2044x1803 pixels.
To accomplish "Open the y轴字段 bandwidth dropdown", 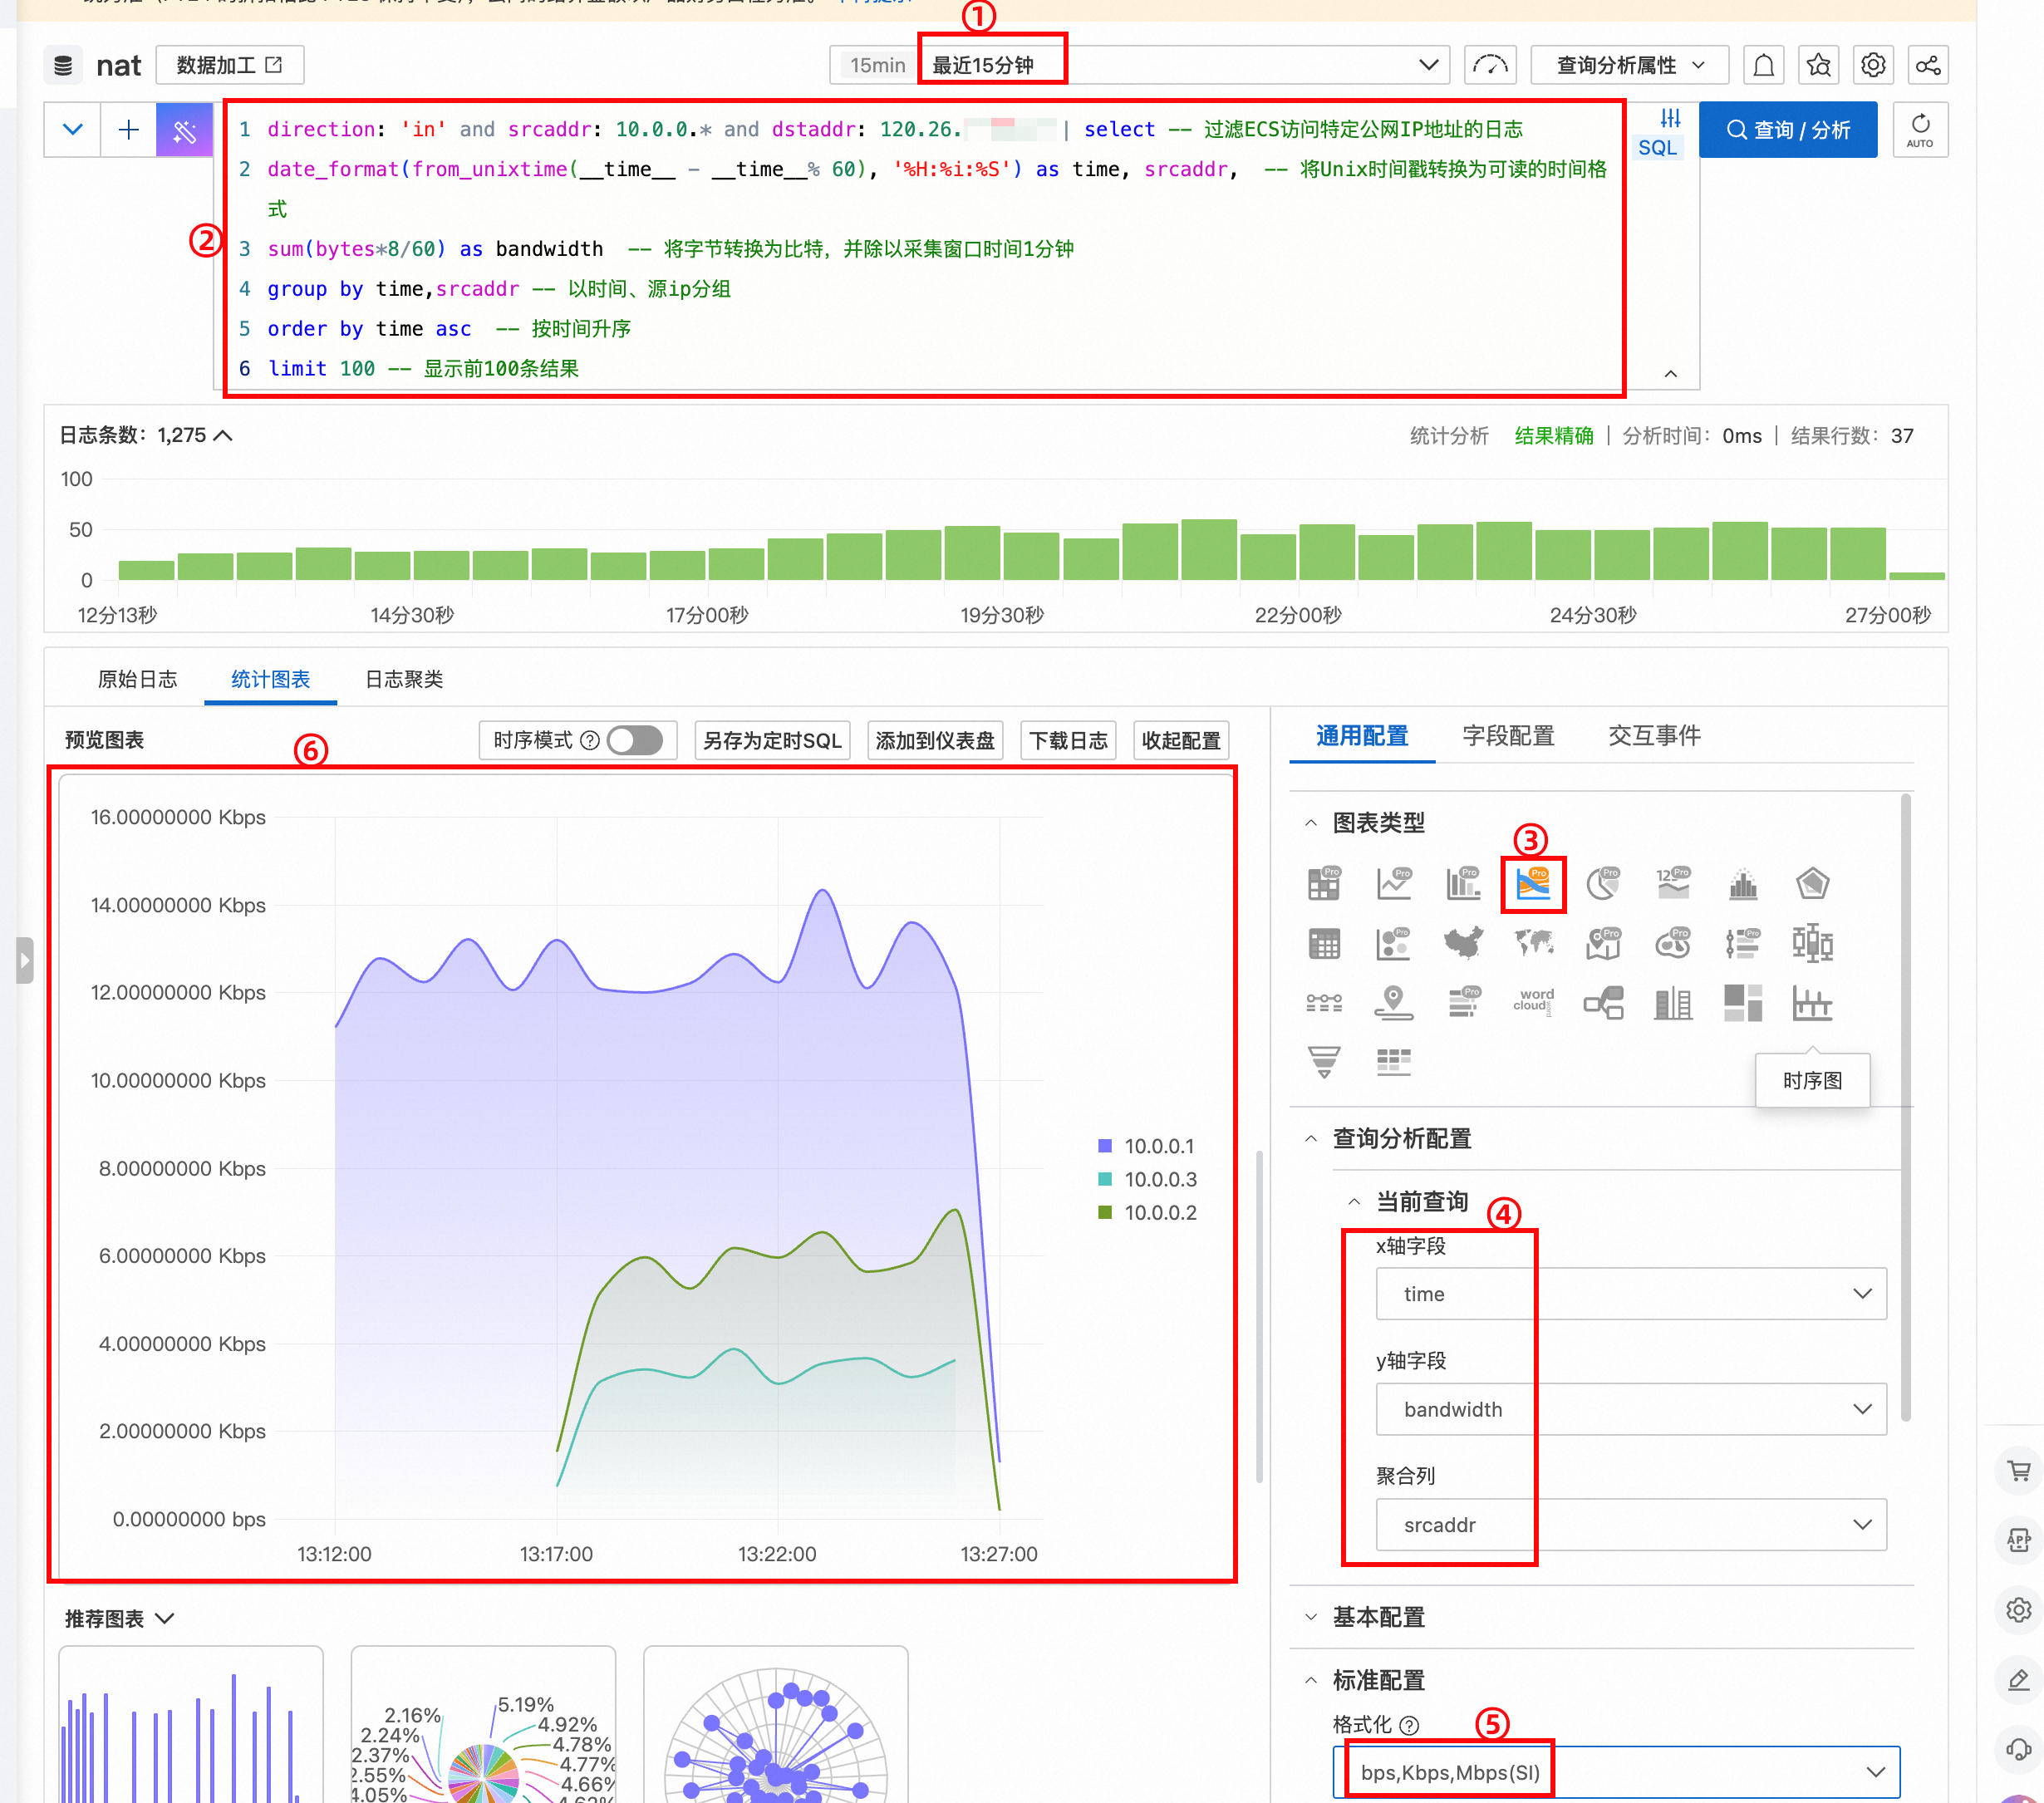I will tap(1631, 1409).
